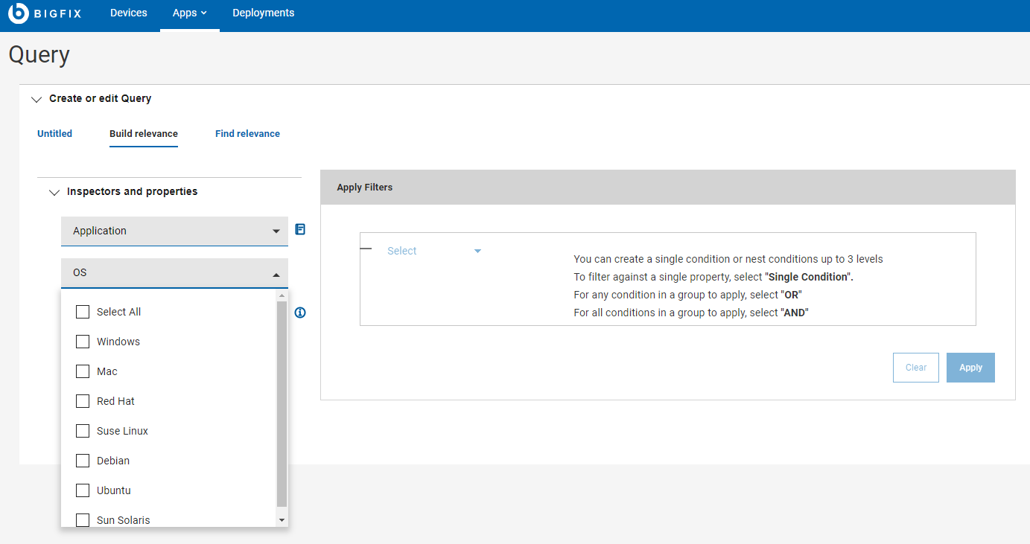Switch to the Find relevance tab
The height and width of the screenshot is (544, 1030).
click(247, 134)
